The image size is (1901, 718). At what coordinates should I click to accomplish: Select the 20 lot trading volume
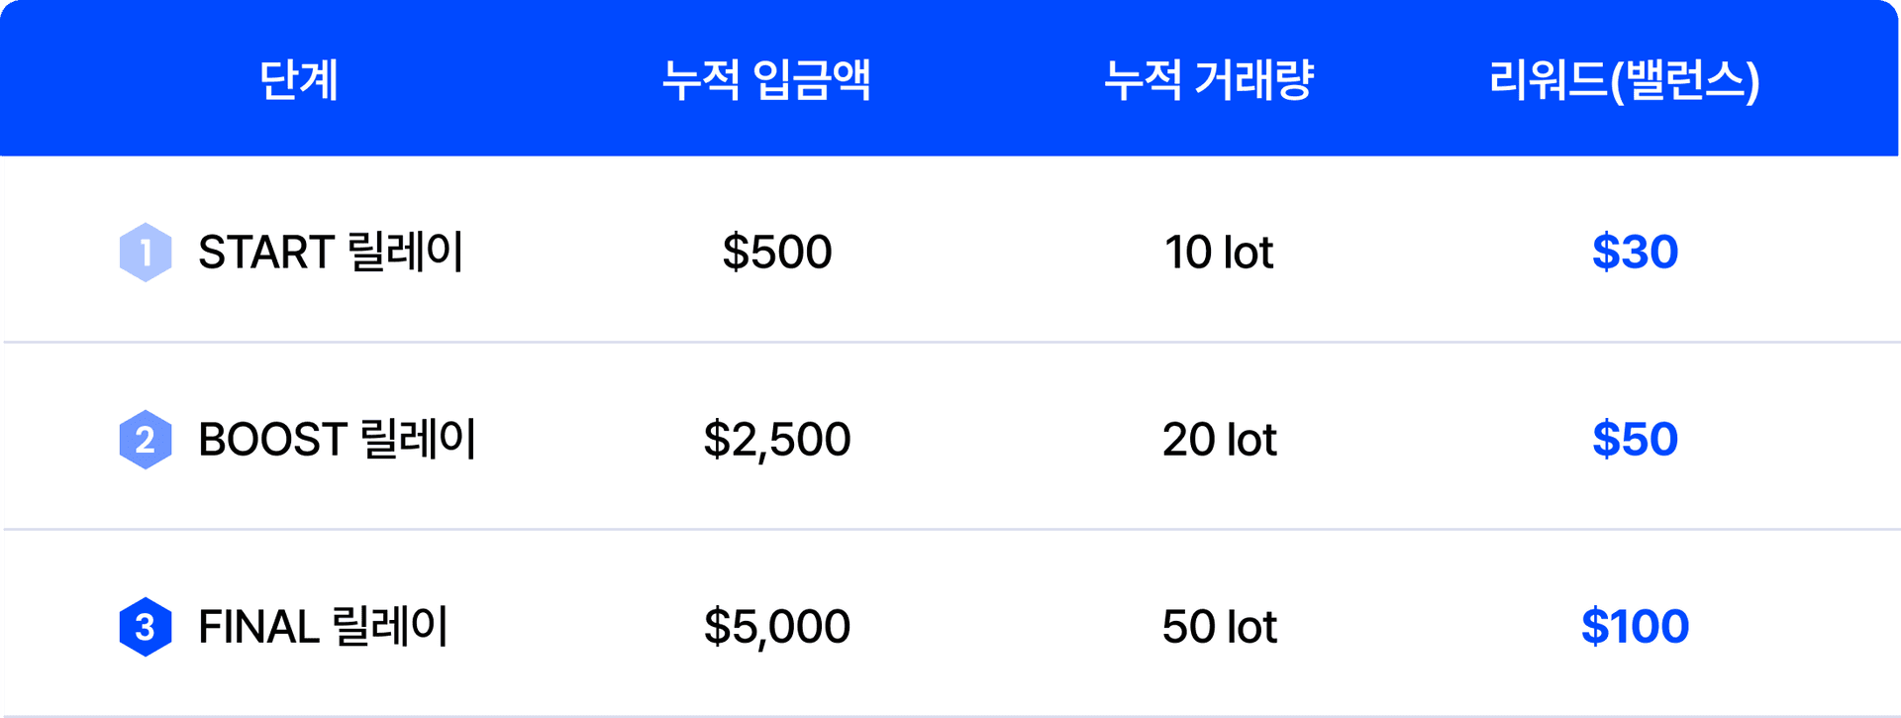pos(1219,440)
